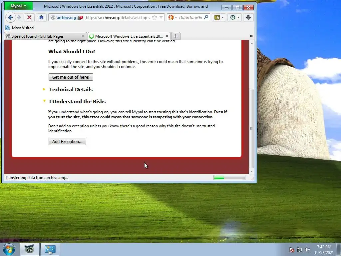Click the Action Center flag tray icon
Screen dimensions: 341x256
pyautogui.click(x=291, y=250)
